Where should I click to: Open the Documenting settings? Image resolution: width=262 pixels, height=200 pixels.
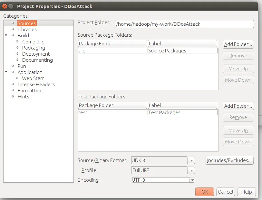tap(37, 60)
